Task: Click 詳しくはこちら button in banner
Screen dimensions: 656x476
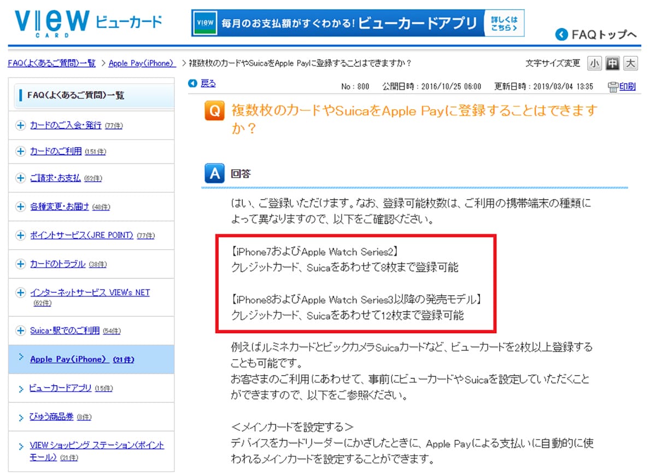Action: coord(503,23)
